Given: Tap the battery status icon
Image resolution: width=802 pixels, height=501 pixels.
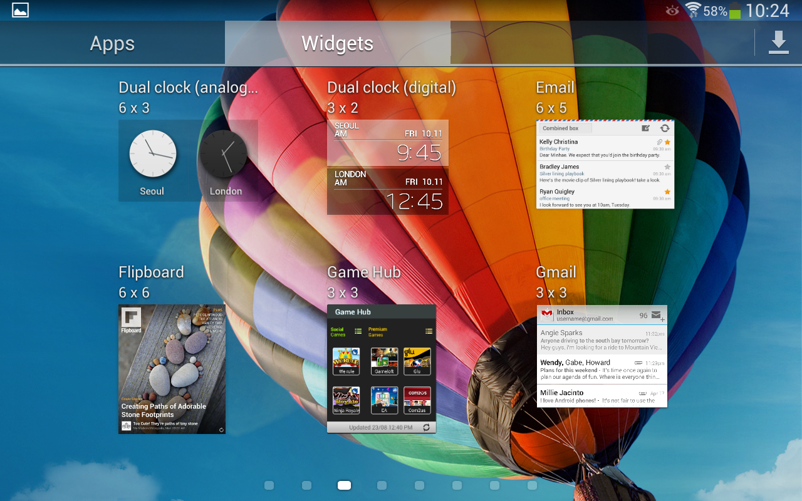Looking at the screenshot, I should click(x=735, y=11).
